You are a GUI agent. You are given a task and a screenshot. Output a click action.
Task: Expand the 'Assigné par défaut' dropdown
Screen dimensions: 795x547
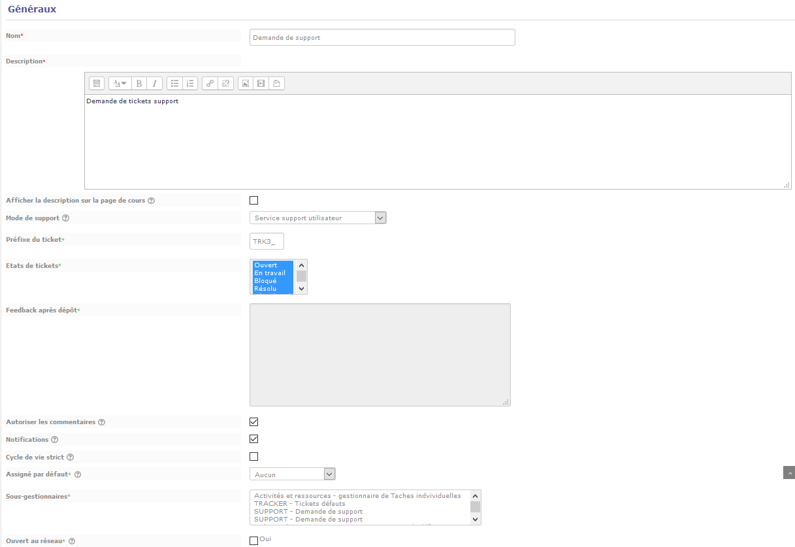(292, 474)
